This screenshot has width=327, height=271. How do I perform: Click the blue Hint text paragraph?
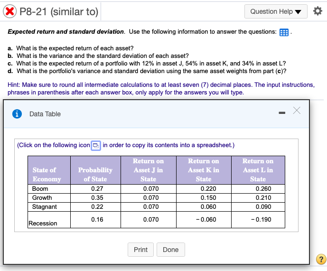click(161, 89)
